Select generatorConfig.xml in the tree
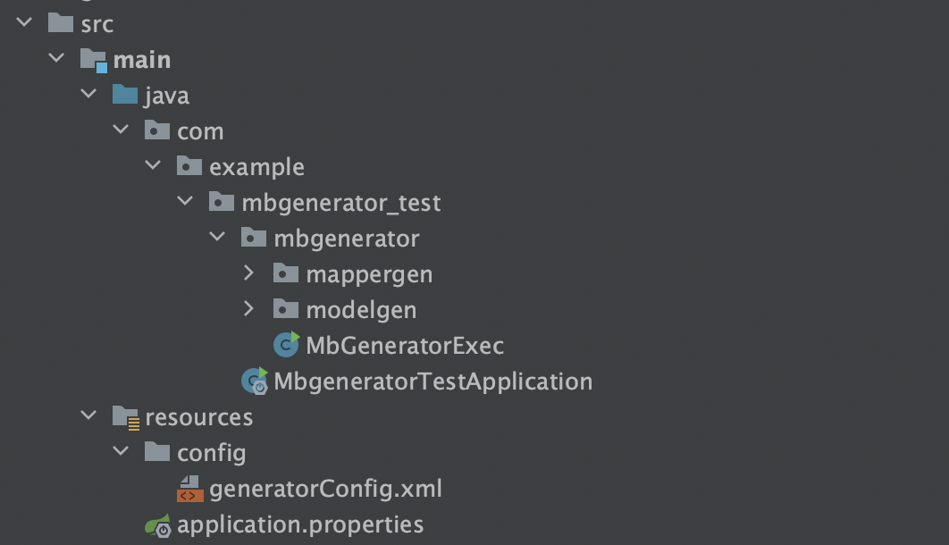This screenshot has height=545, width=949. (x=325, y=489)
